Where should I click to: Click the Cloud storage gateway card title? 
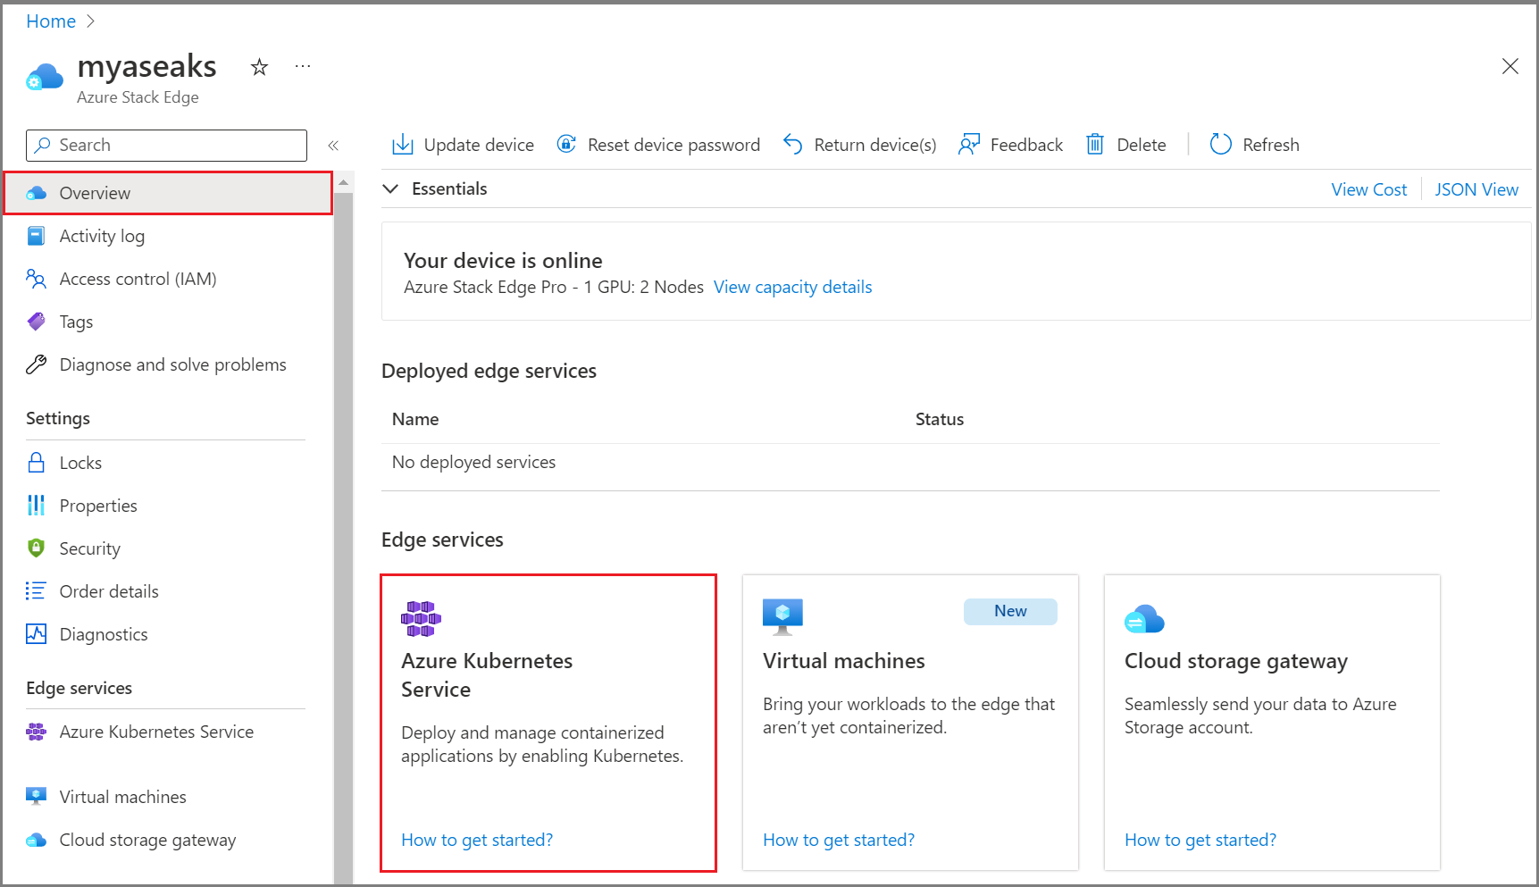point(1236,661)
